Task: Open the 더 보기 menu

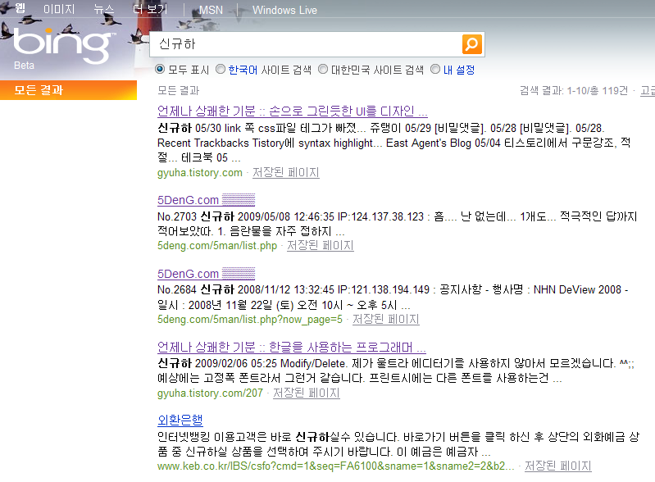Action: pos(150,9)
